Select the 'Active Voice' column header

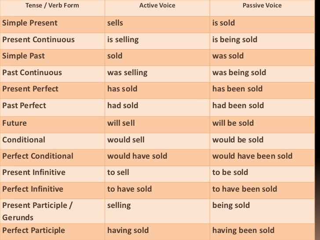coord(157,5)
